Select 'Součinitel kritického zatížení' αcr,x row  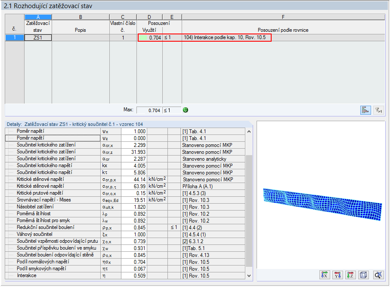125,145
